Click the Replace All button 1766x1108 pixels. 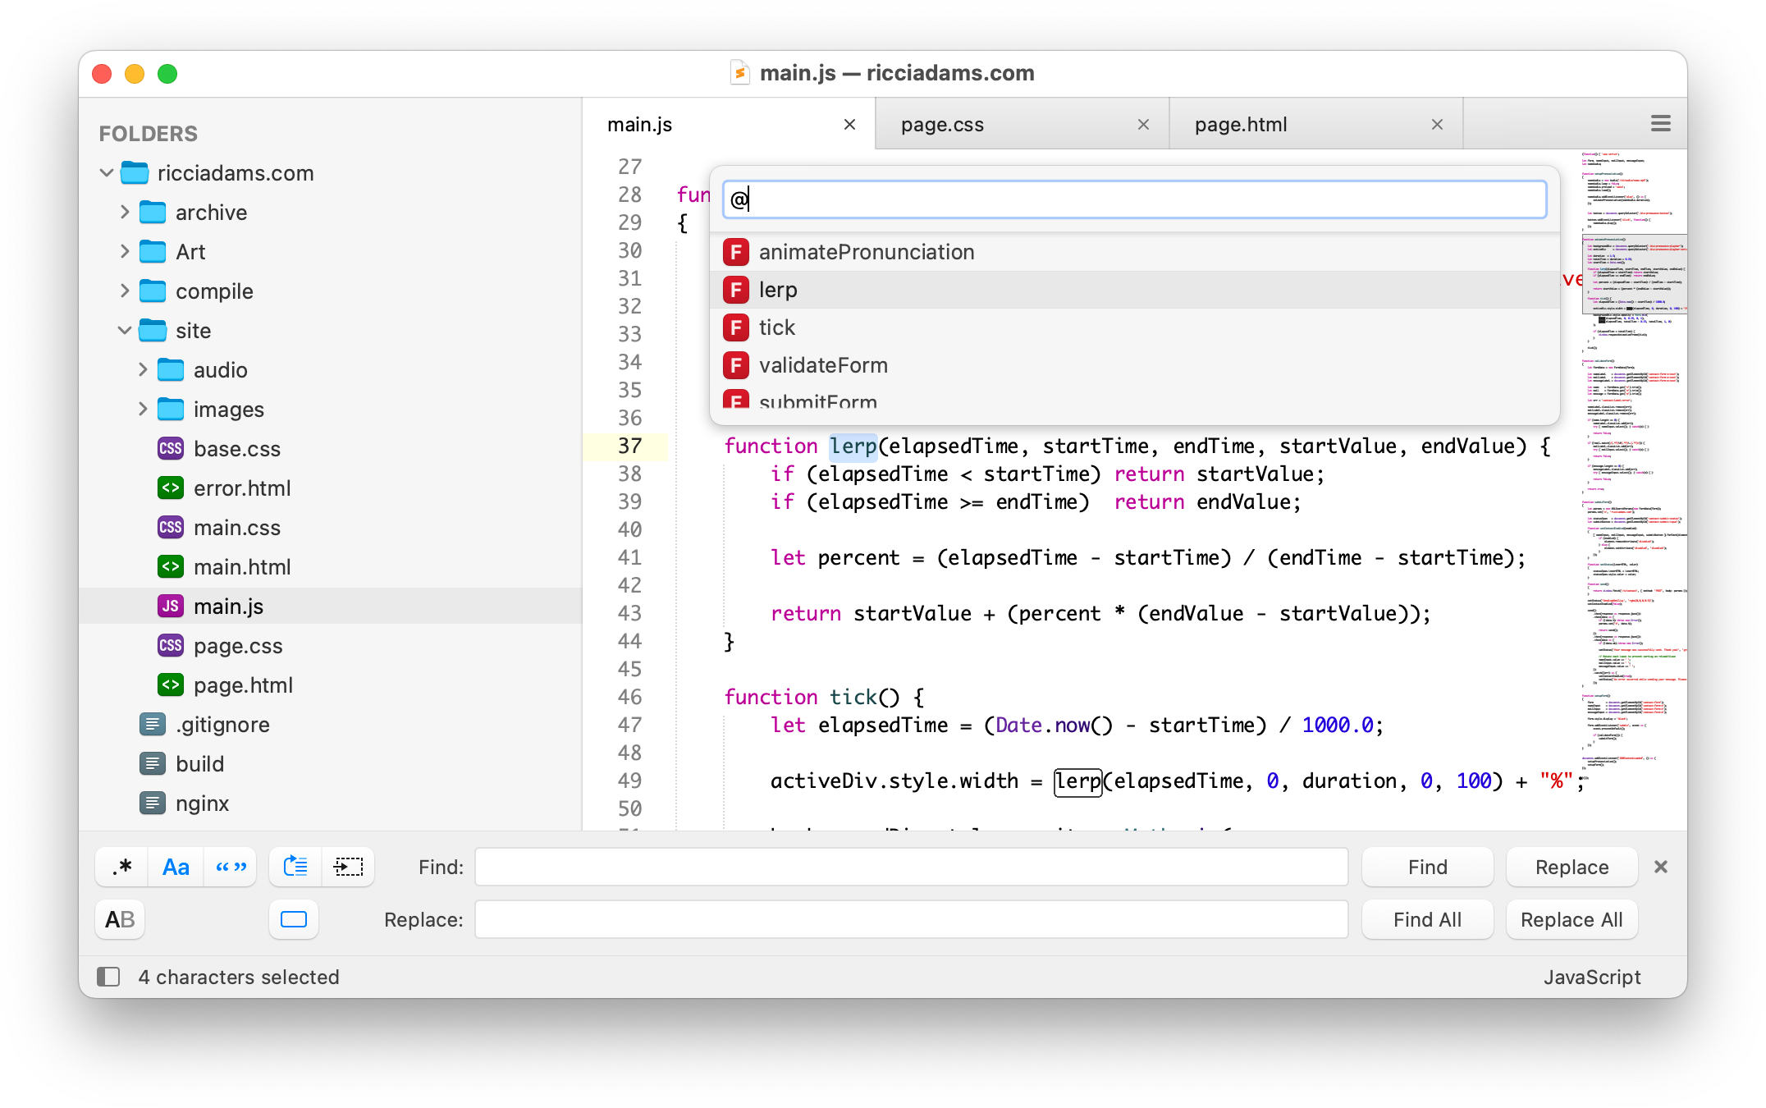1571,919
